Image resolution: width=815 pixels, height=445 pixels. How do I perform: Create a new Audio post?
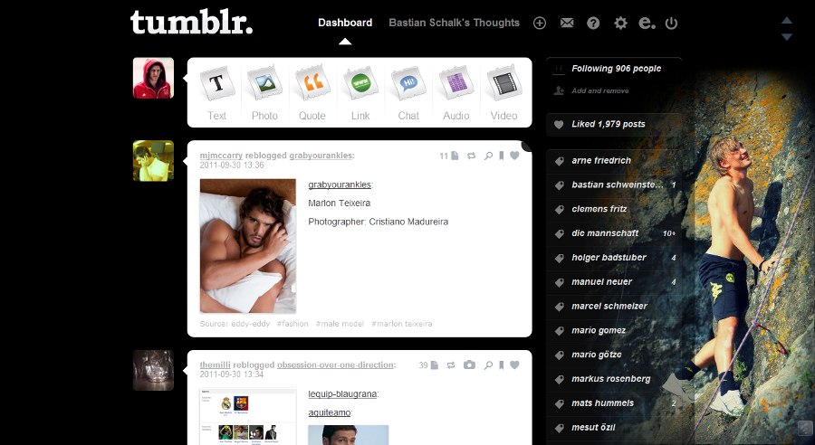(455, 93)
